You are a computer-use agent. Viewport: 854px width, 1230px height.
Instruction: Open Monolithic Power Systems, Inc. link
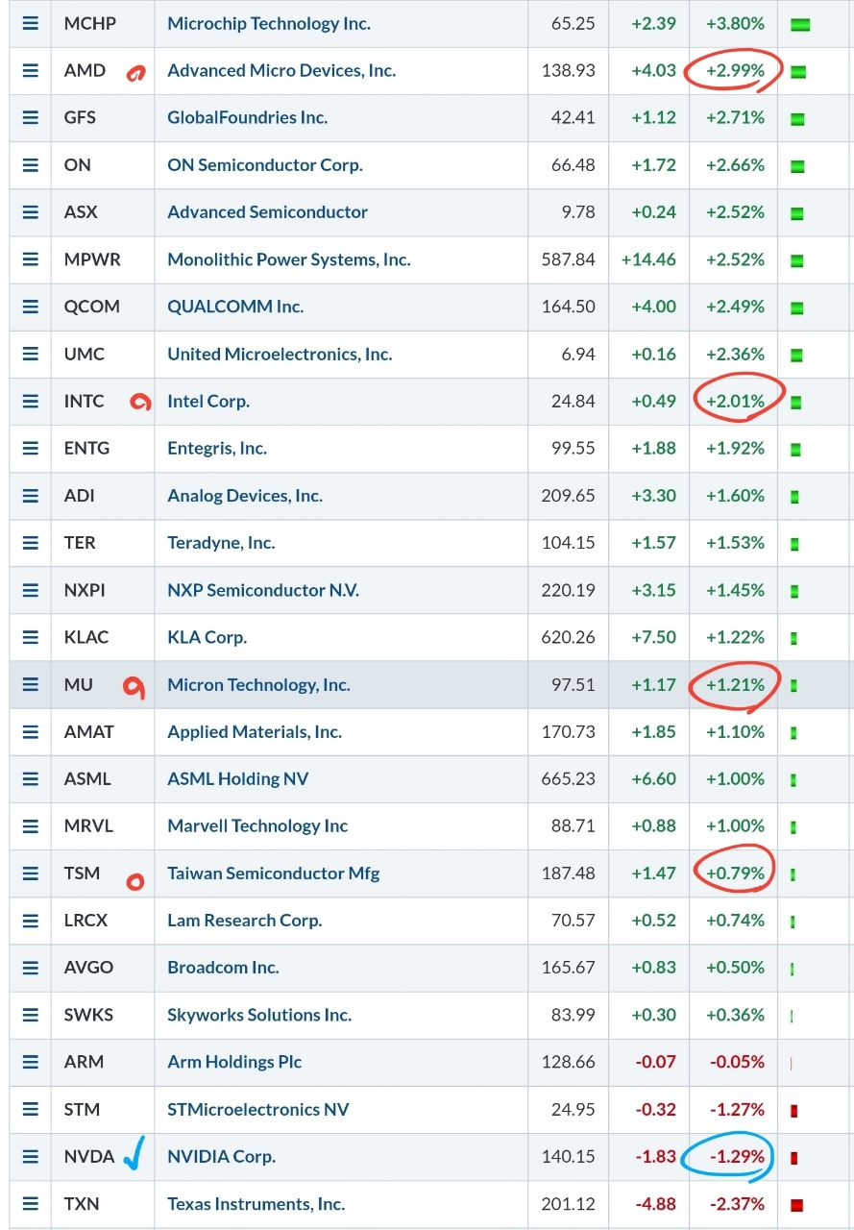(289, 259)
